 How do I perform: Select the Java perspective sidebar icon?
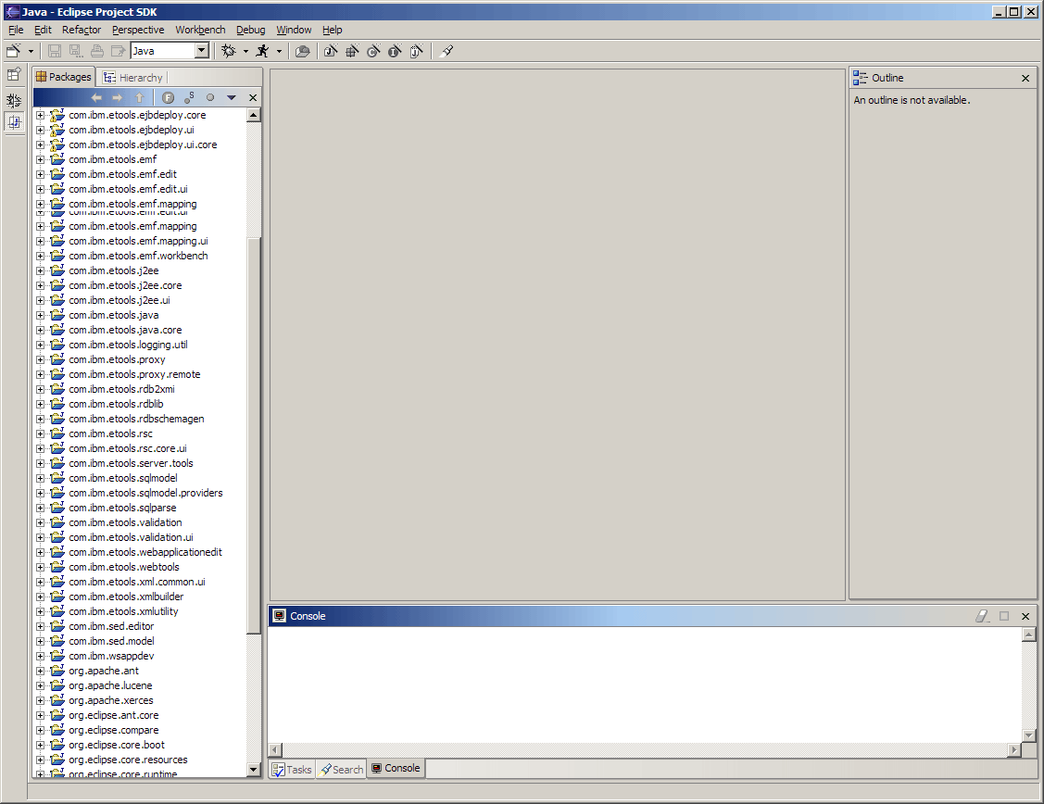(14, 121)
